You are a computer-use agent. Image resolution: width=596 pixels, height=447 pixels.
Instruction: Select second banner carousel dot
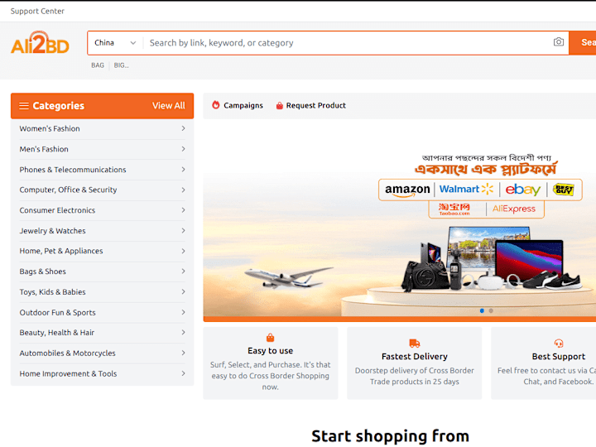click(491, 311)
